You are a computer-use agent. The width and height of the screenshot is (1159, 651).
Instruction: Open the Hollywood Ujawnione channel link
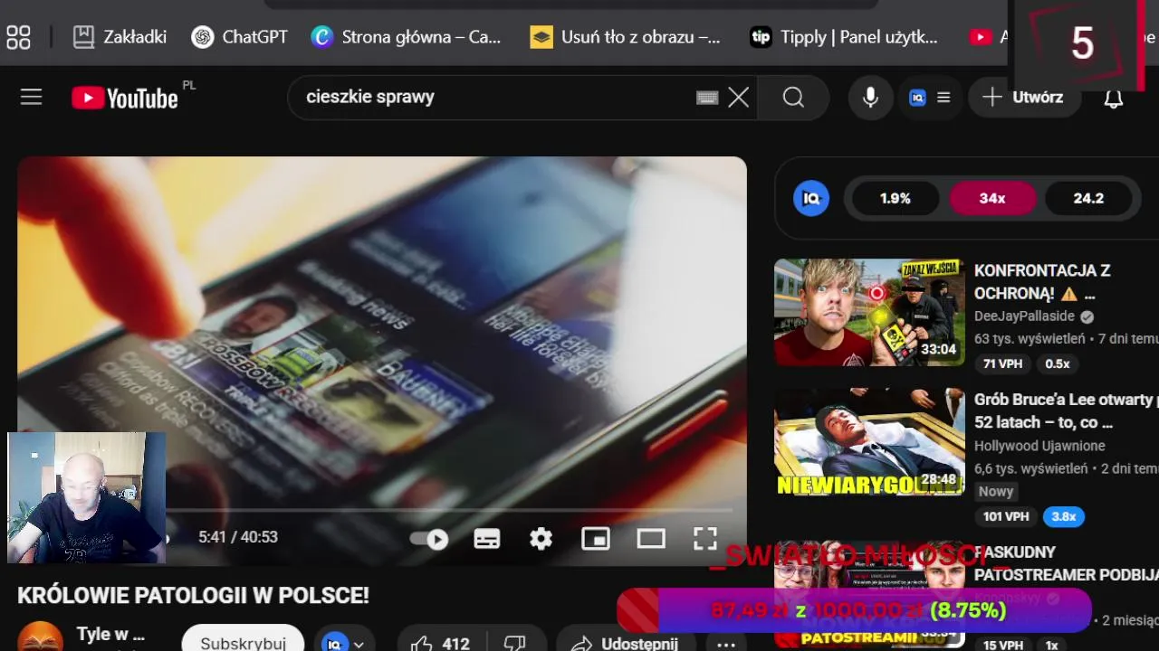coord(1039,446)
